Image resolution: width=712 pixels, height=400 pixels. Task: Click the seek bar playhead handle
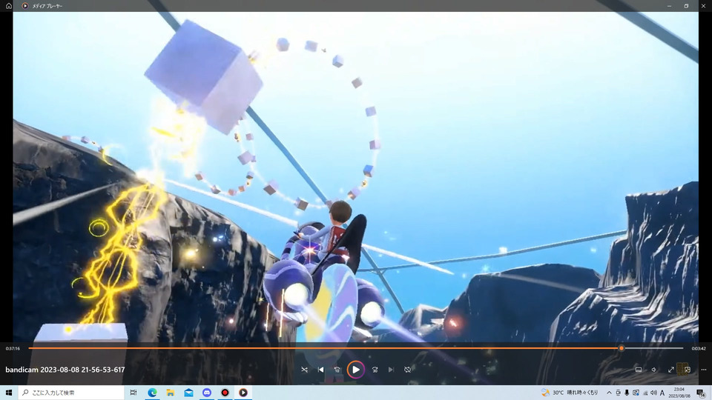tap(622, 348)
